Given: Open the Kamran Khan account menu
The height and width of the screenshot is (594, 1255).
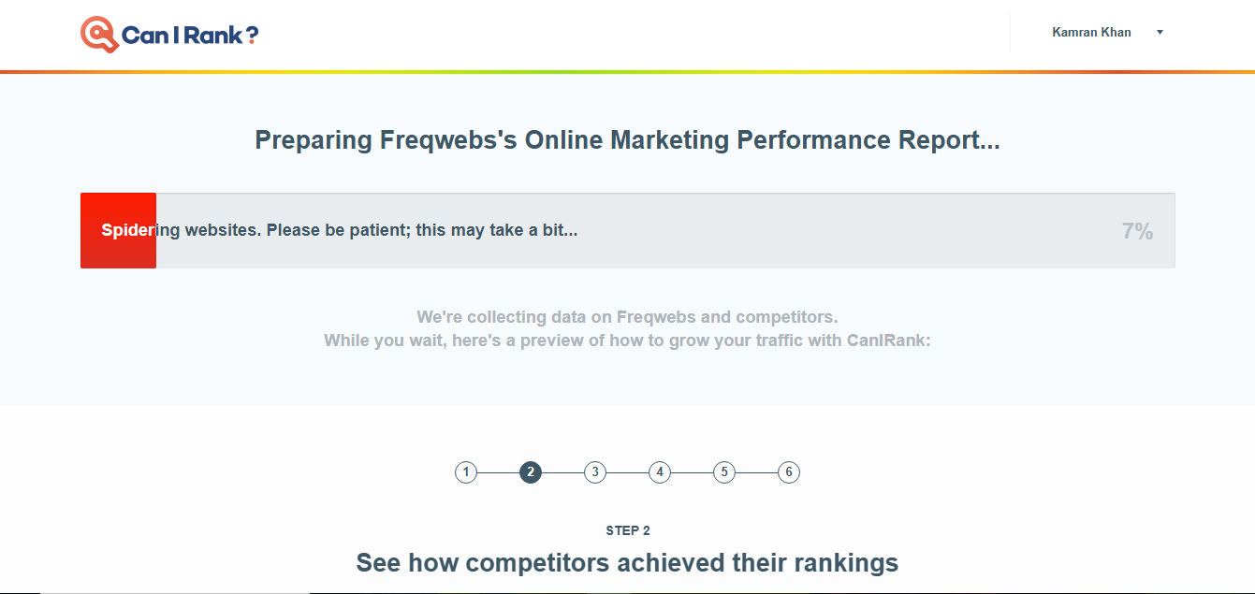Looking at the screenshot, I should point(1091,33).
